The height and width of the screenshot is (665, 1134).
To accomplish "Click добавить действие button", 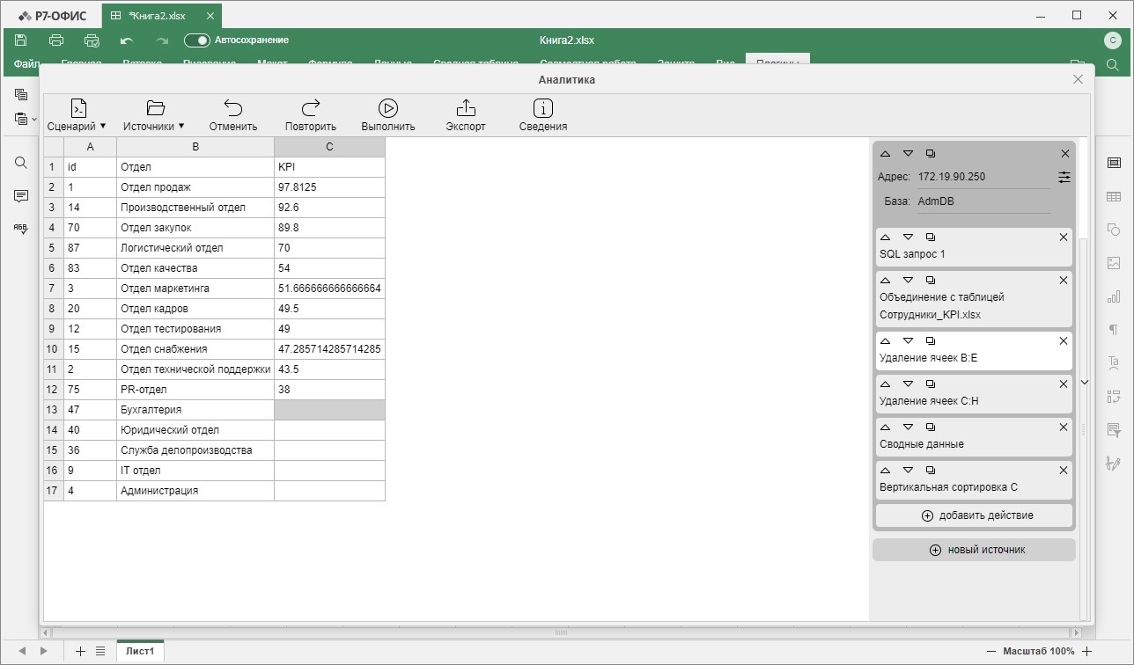I will point(974,515).
